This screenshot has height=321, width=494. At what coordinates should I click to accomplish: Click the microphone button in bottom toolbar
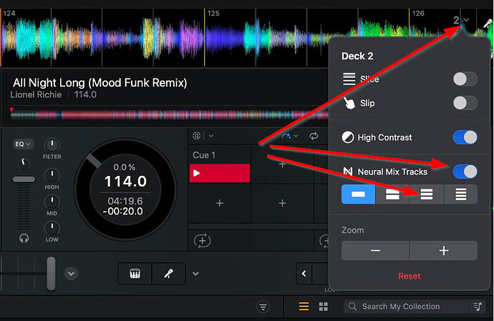click(x=168, y=273)
